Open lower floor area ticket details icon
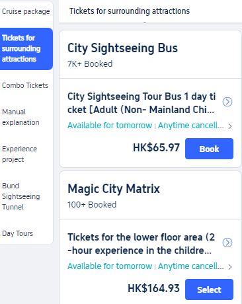The image size is (242, 304). [x=227, y=243]
